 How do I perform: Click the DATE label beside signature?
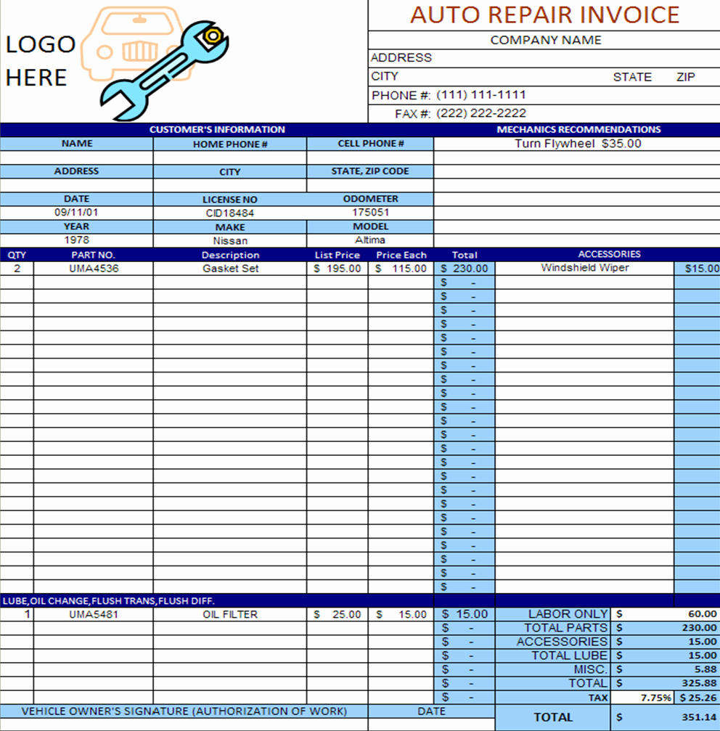431,711
